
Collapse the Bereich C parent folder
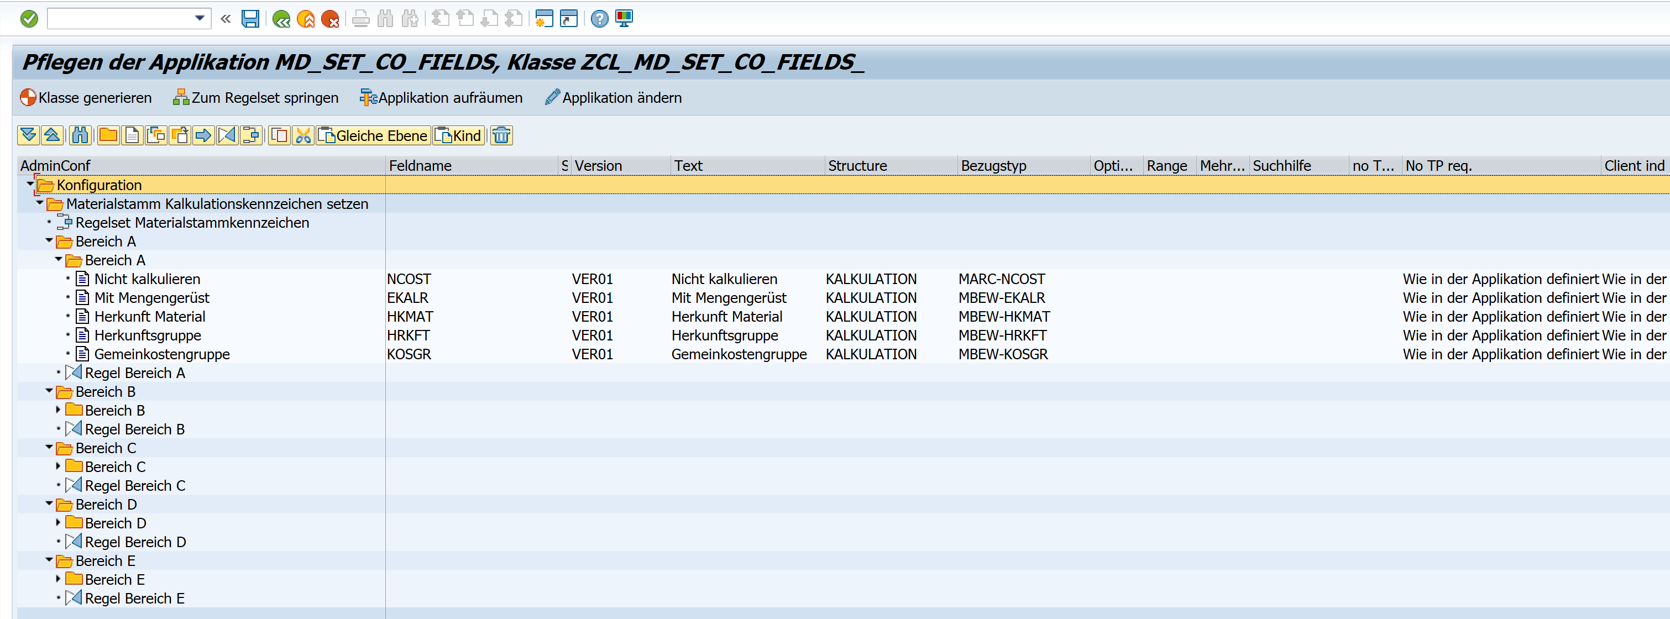49,447
